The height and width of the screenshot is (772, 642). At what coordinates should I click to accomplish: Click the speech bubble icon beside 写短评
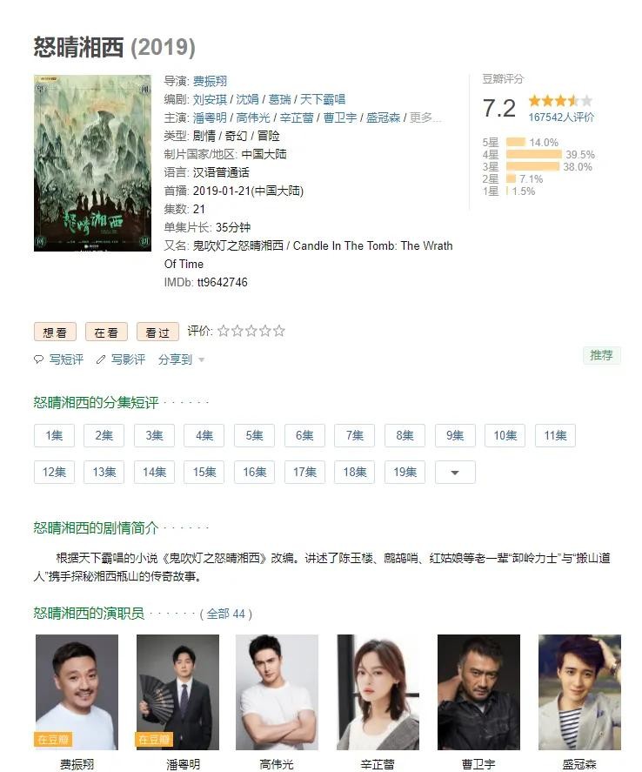pyautogui.click(x=38, y=359)
